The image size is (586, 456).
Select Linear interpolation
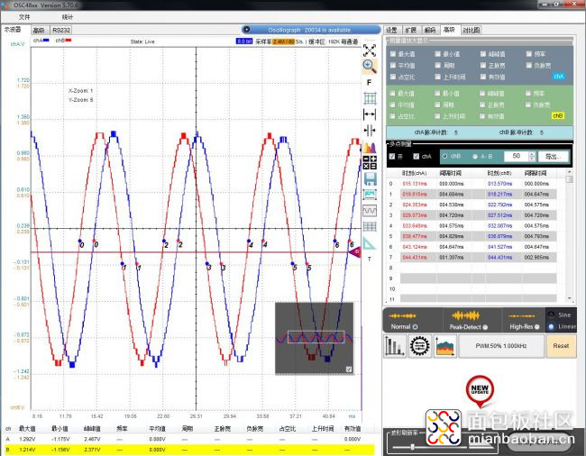[551, 326]
